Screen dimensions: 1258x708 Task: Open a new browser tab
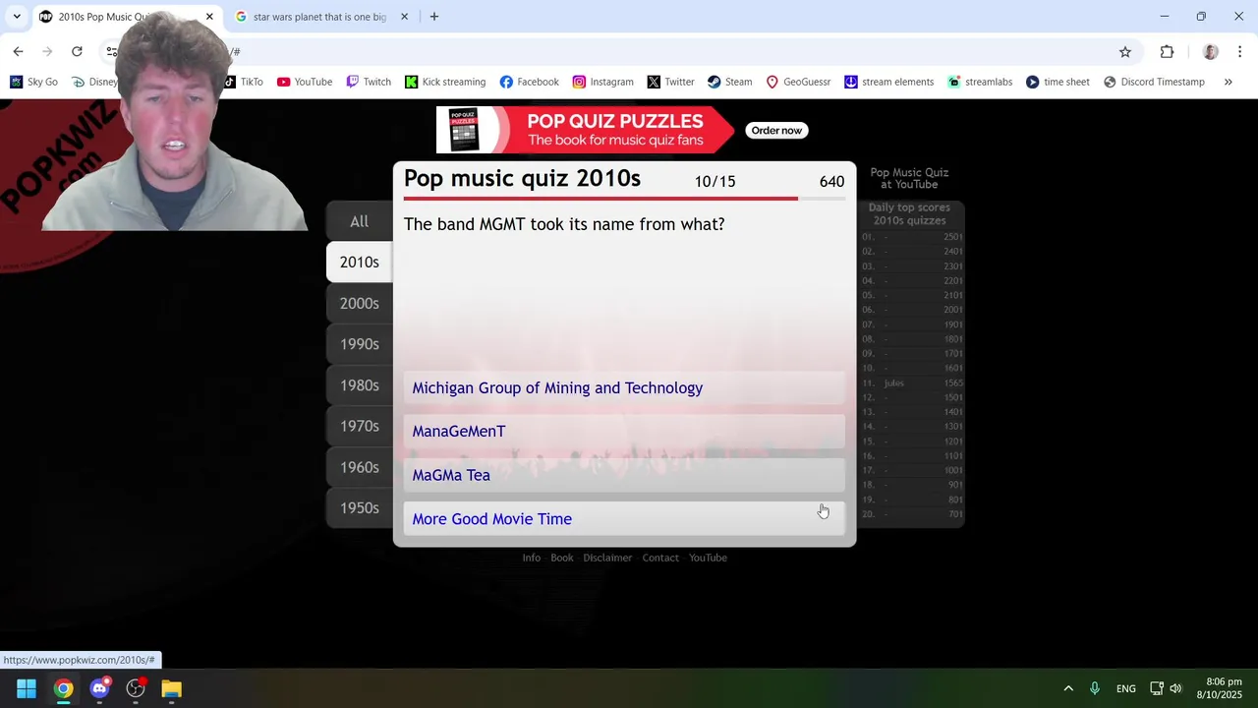click(434, 17)
